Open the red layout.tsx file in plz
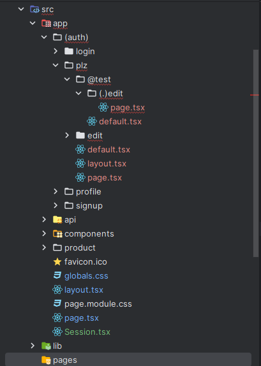Screen dimensions: 261x366 [x=107, y=164]
